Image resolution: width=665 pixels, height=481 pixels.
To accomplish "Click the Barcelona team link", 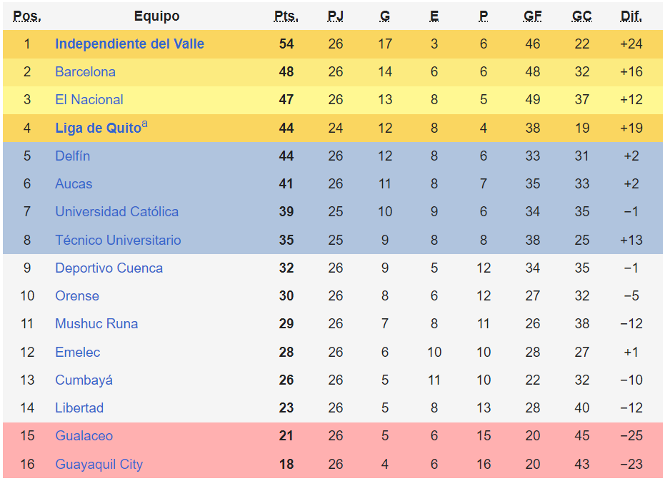I will coord(85,72).
